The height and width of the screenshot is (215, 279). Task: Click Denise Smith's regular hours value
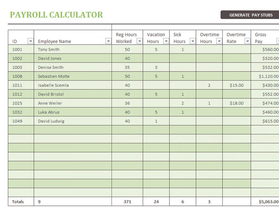(x=127, y=67)
